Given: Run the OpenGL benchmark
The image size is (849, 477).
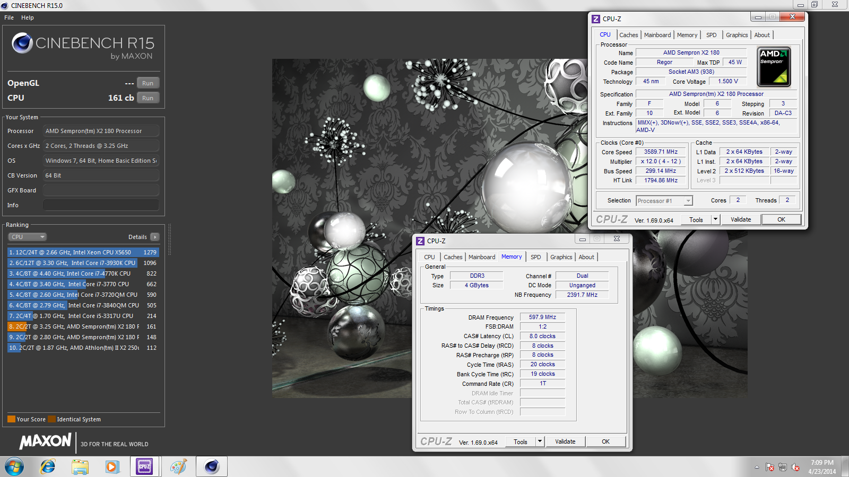Looking at the screenshot, I should click(x=148, y=83).
